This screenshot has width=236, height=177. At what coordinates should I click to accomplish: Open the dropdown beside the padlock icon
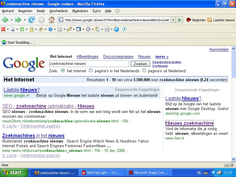36,29
